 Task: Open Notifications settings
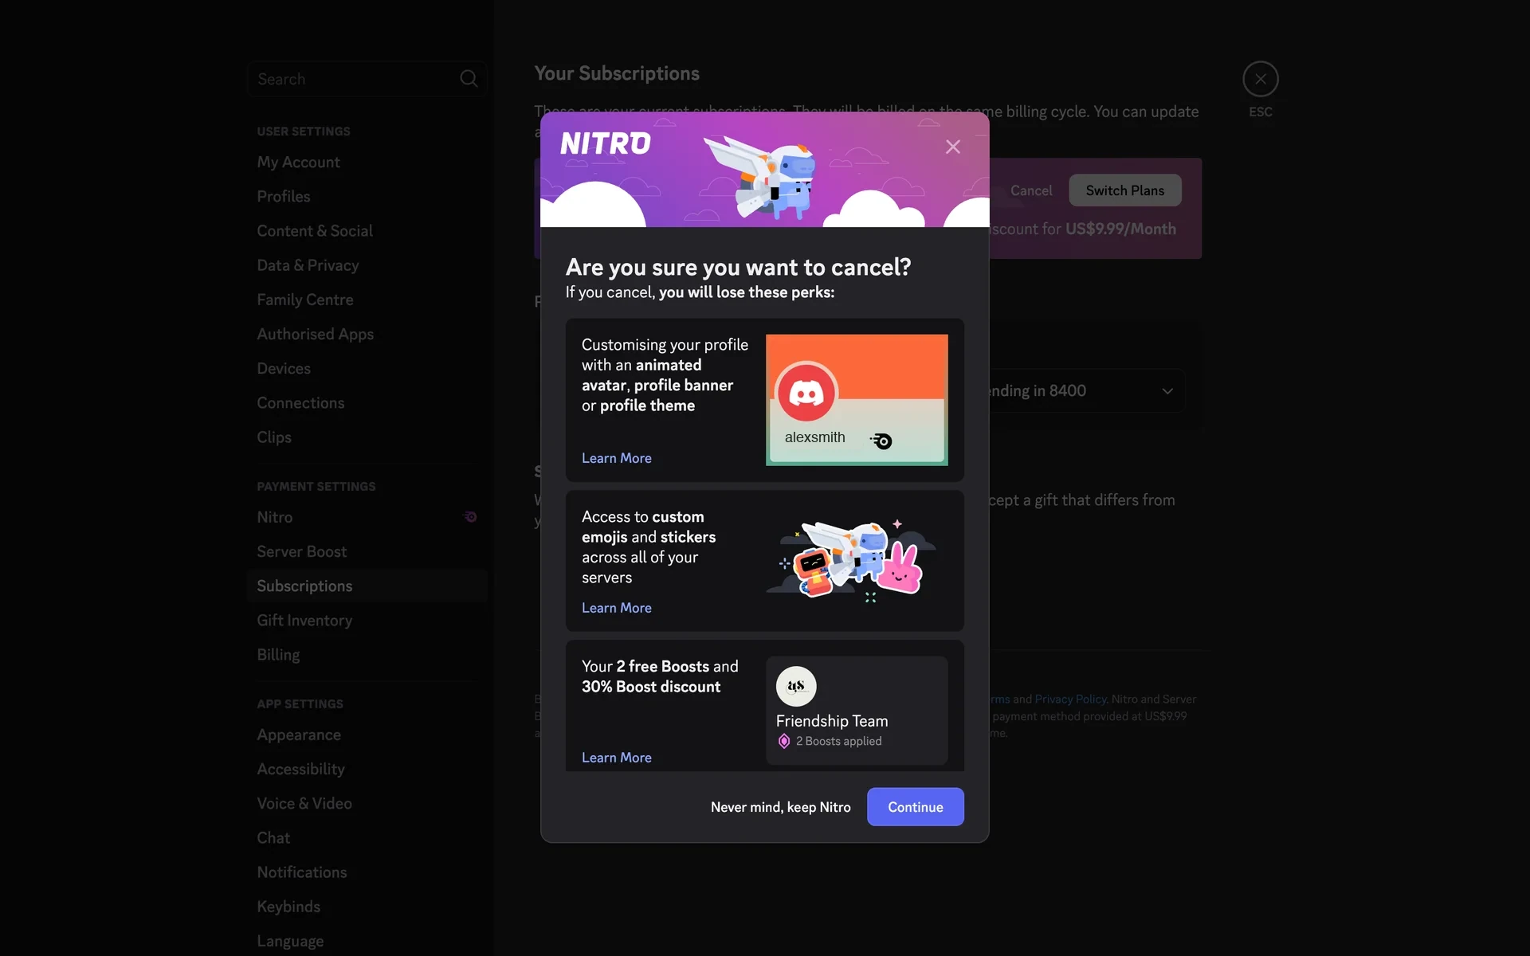coord(367,872)
